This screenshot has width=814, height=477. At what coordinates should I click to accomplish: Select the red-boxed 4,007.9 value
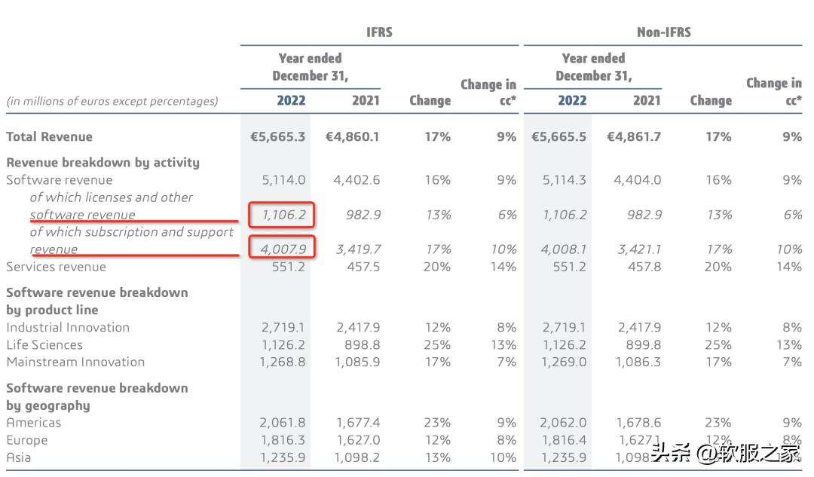pyautogui.click(x=283, y=249)
